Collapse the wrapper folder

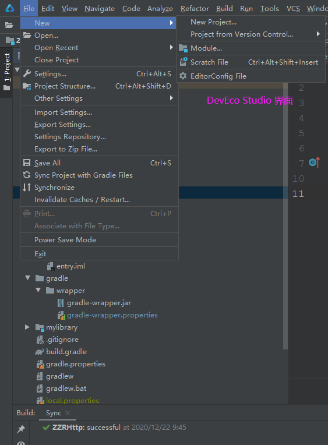38,290
